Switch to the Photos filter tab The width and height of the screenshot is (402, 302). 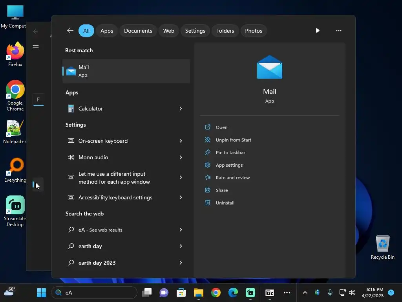tap(254, 31)
